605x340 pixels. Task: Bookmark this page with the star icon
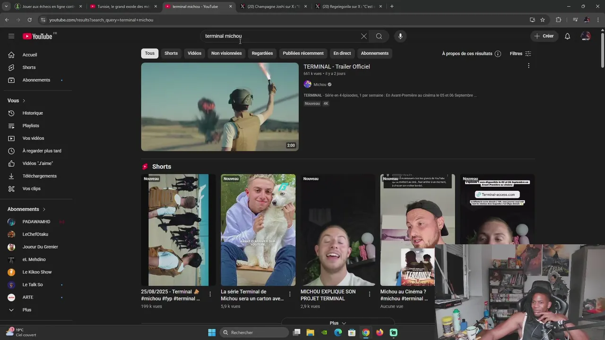543,20
